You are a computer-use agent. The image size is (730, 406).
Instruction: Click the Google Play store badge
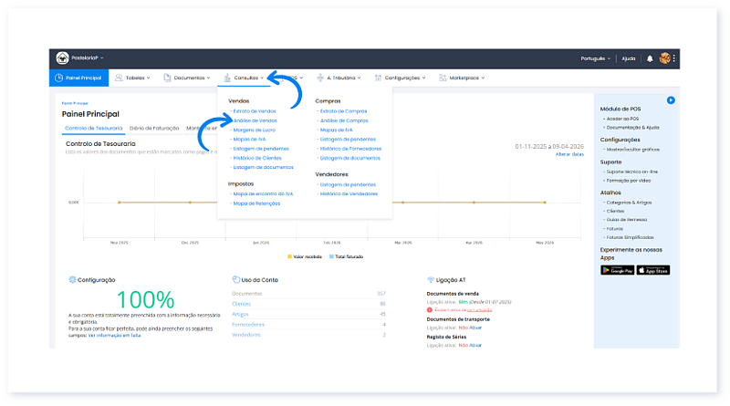coord(617,270)
